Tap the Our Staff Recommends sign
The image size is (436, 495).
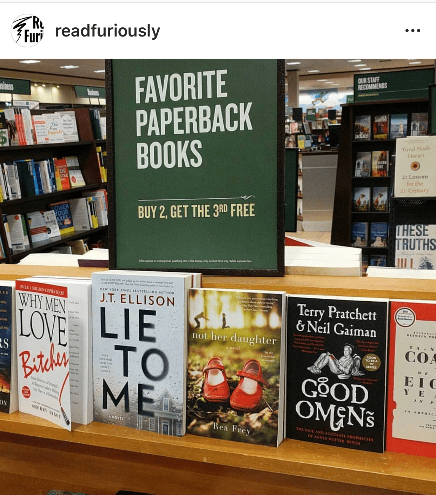coord(372,84)
